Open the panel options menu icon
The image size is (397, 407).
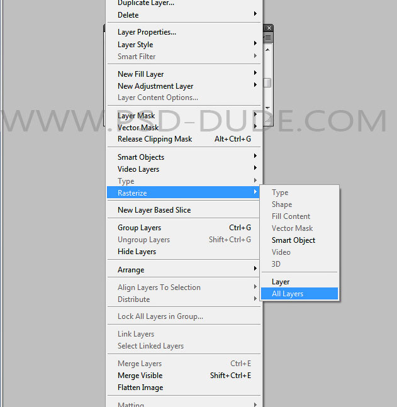coord(268,38)
